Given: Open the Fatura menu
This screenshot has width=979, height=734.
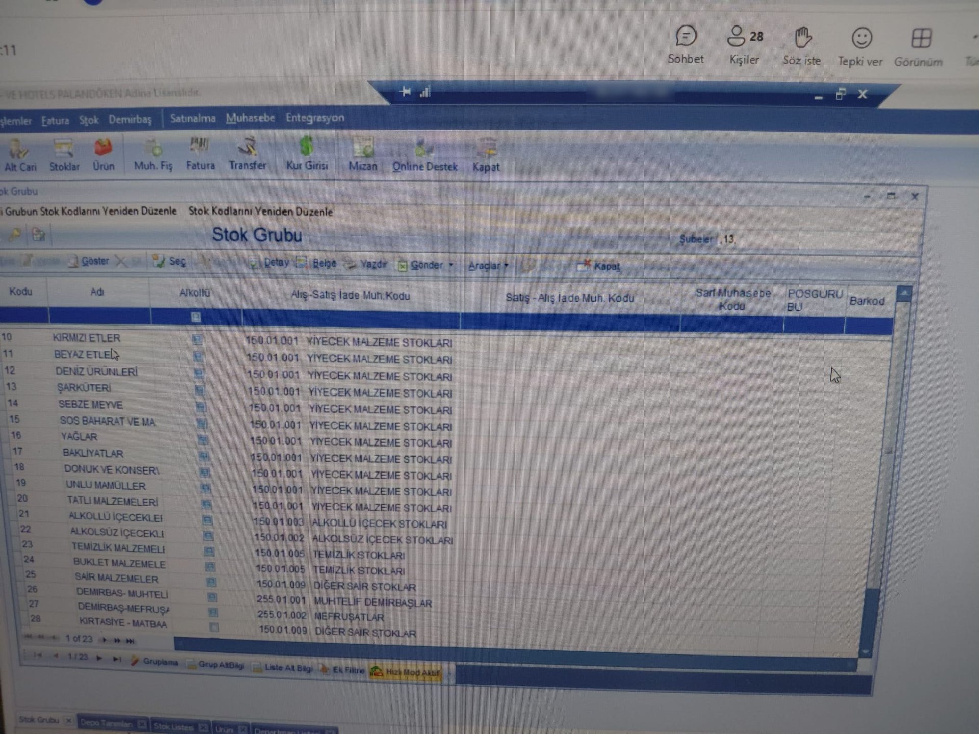Looking at the screenshot, I should click(x=55, y=121).
